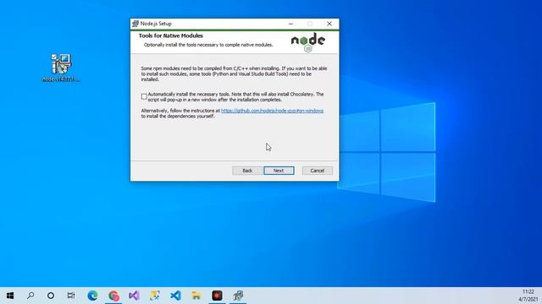This screenshot has height=304, width=542.
Task: Click the node logo in setup header
Action: pyautogui.click(x=307, y=42)
